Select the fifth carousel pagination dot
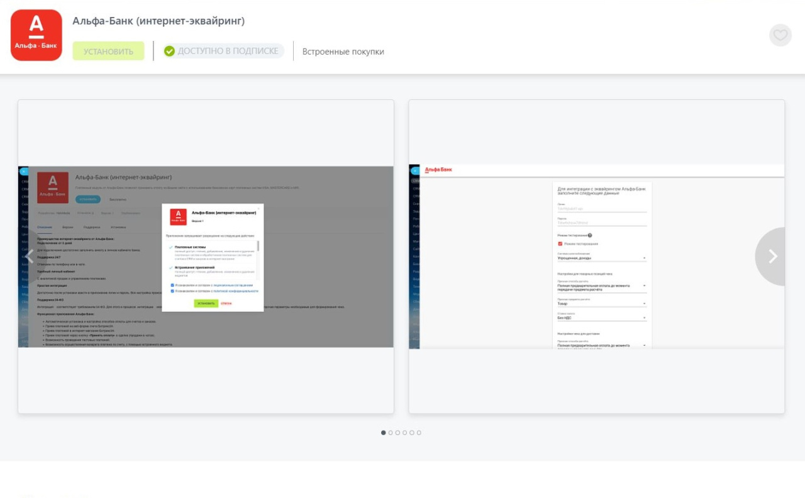Image resolution: width=805 pixels, height=498 pixels. click(412, 433)
